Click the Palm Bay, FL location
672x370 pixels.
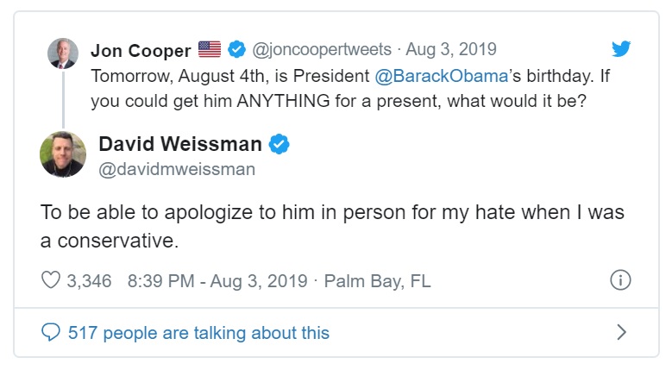coord(377,281)
